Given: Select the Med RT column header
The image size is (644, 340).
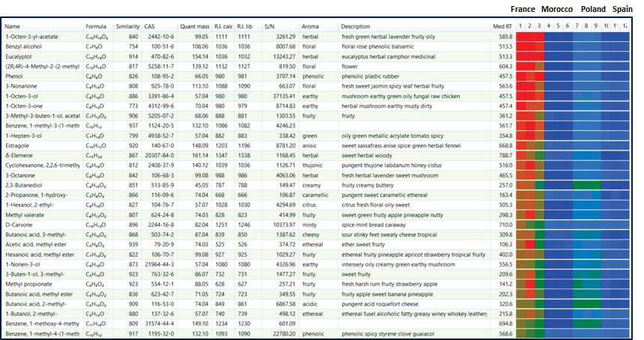Looking at the screenshot, I should (x=502, y=26).
